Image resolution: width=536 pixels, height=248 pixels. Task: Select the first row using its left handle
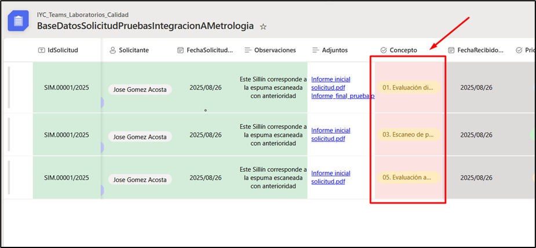(x=9, y=87)
